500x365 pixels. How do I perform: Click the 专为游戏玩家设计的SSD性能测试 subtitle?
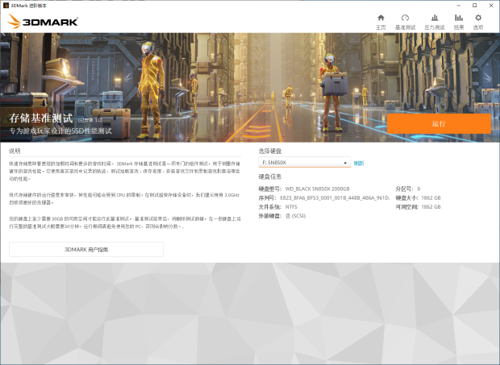click(60, 131)
